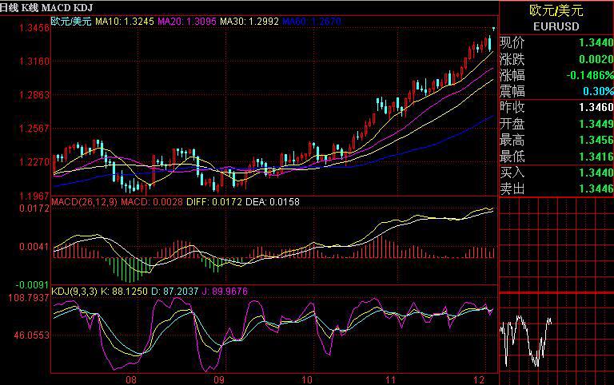Select the 开盘 row label
614x385 pixels.
point(512,124)
